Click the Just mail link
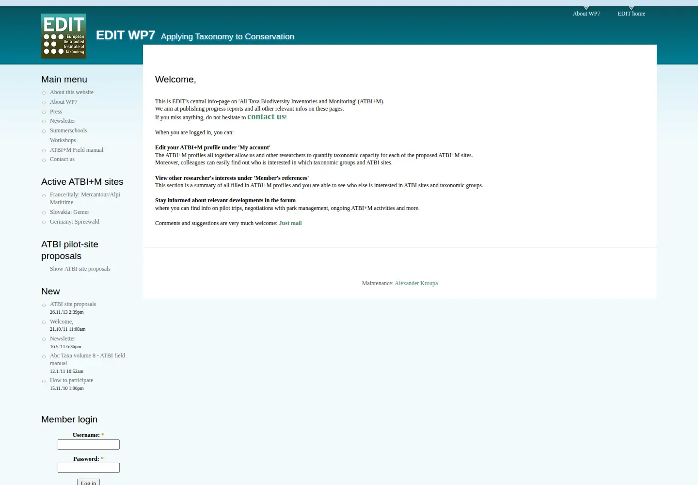Screen dimensions: 698x485 point(290,223)
